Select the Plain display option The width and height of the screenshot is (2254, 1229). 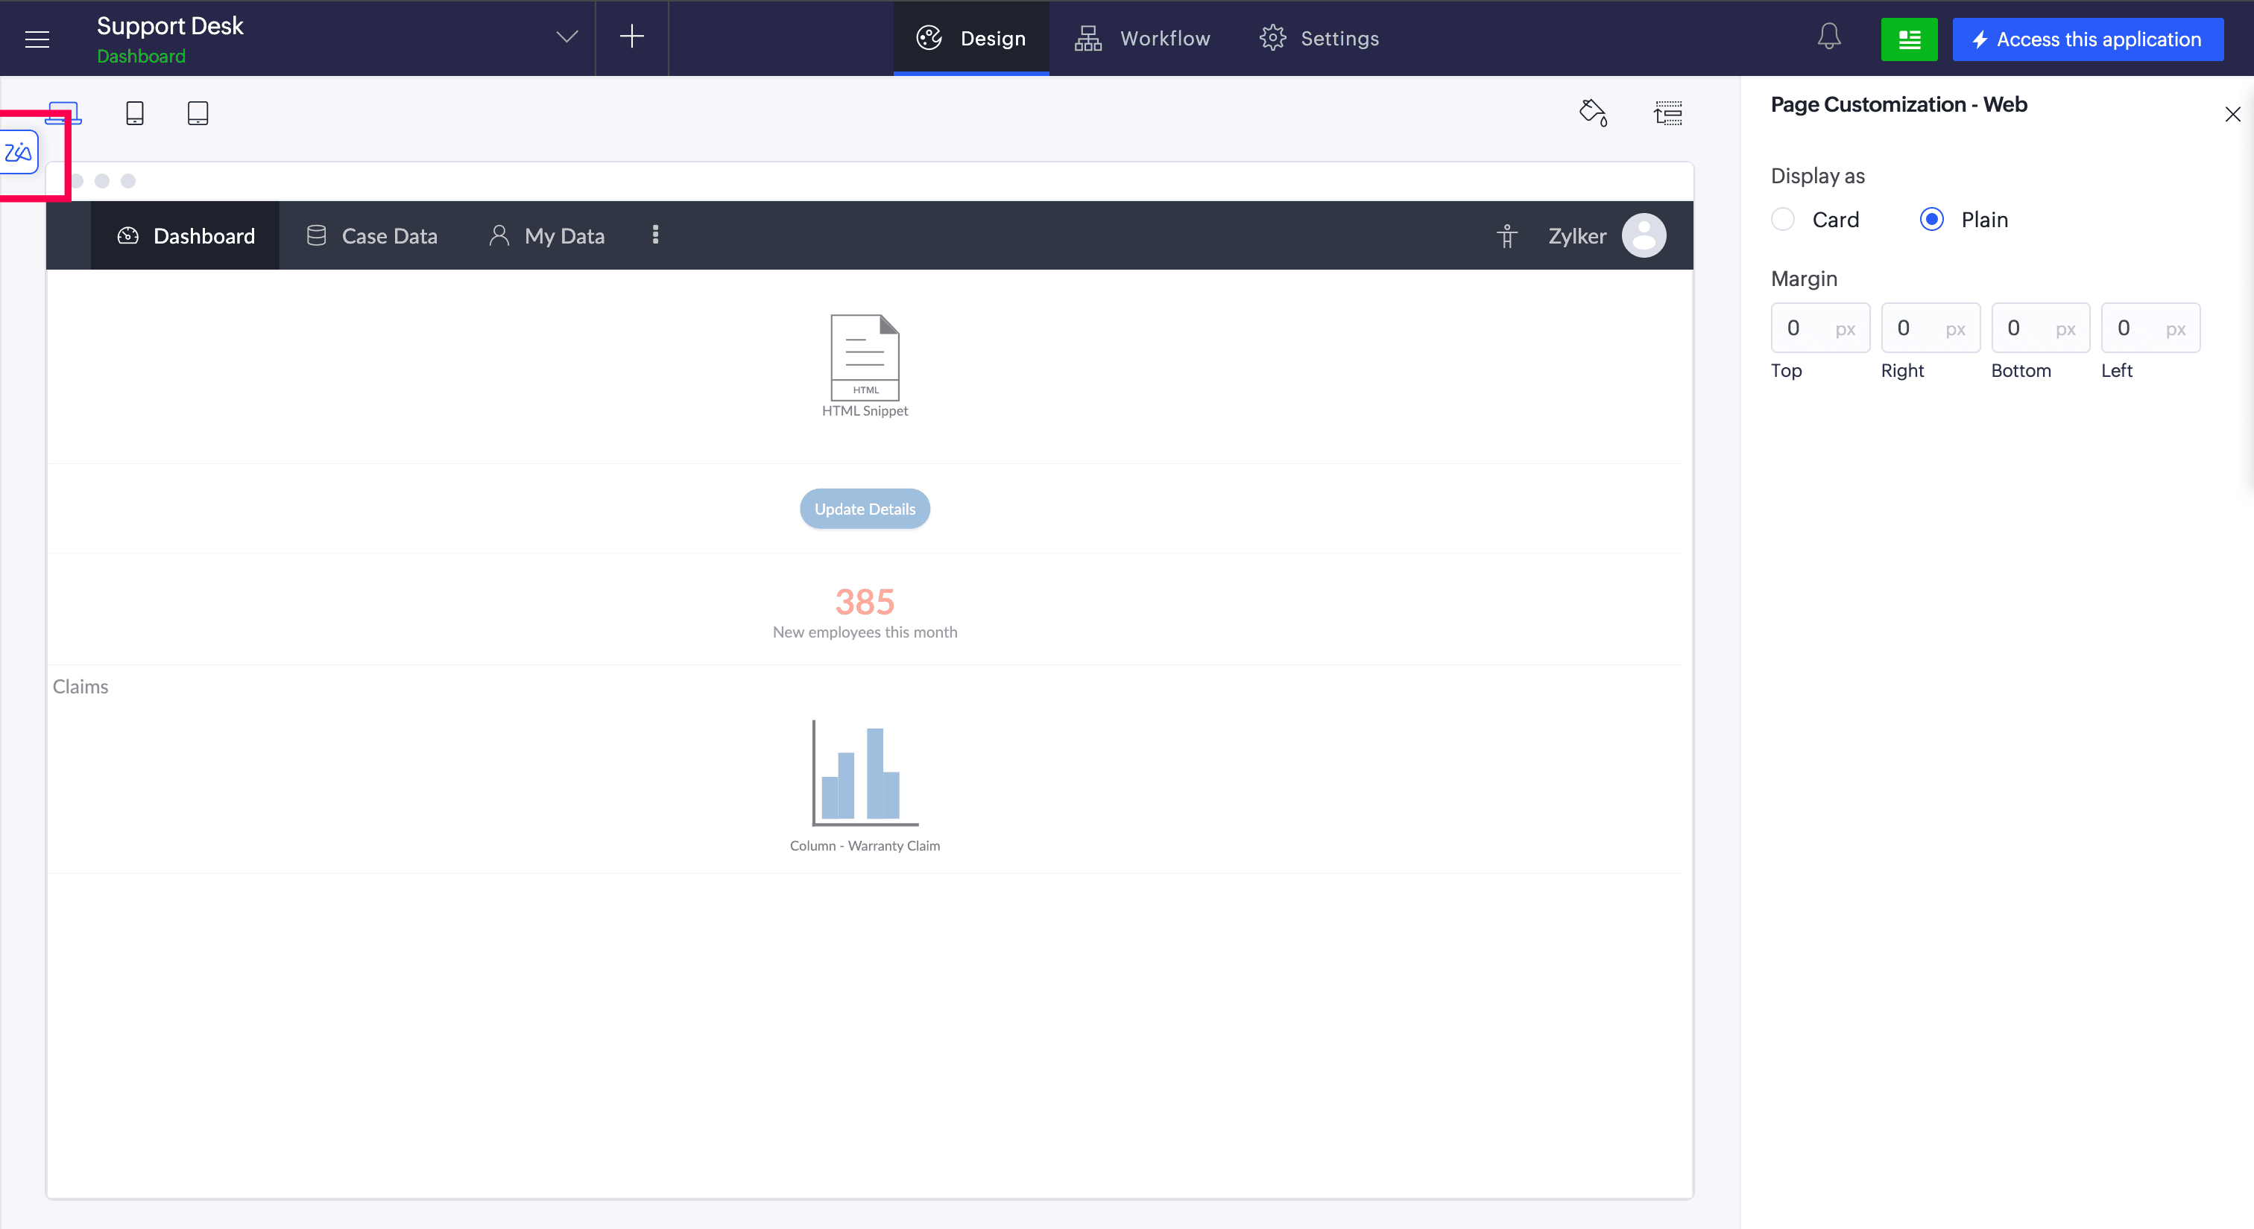click(1931, 220)
